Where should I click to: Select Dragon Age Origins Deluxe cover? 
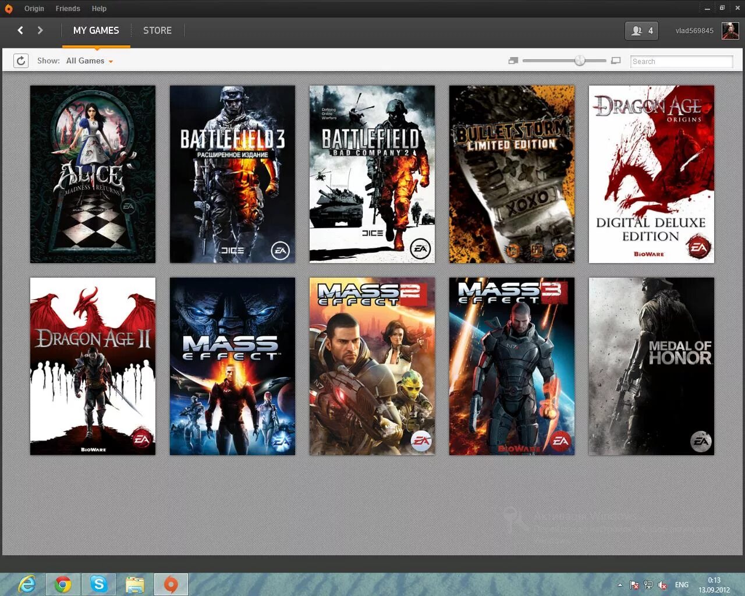(651, 174)
